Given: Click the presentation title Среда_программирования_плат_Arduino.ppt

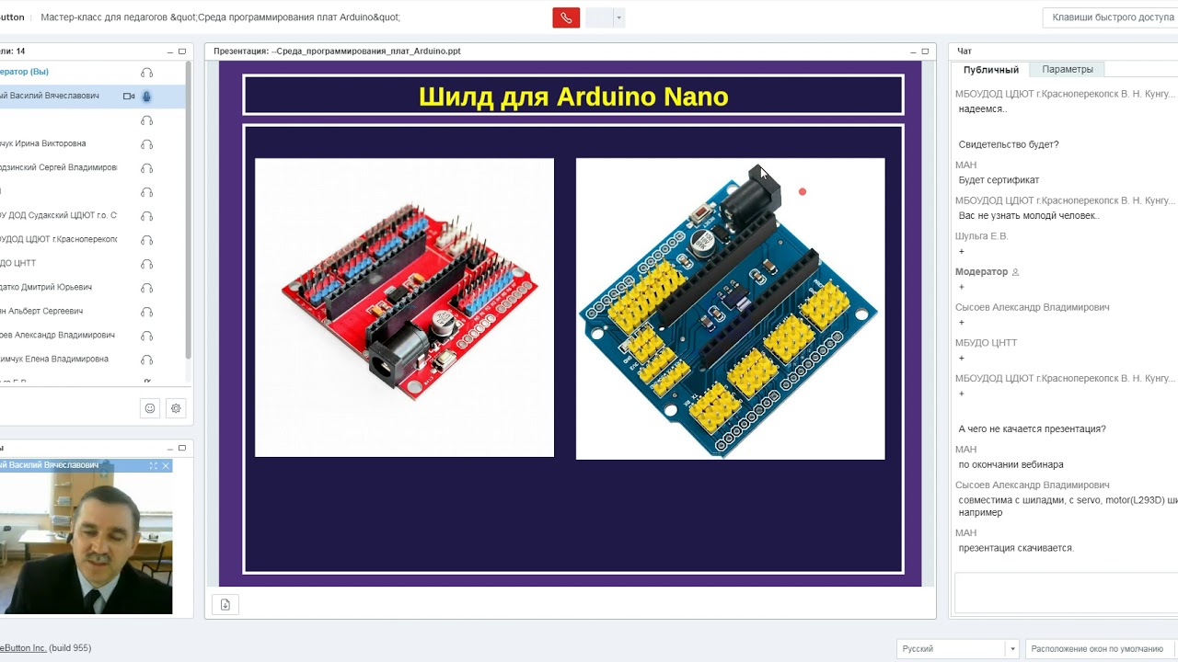Looking at the screenshot, I should (337, 51).
